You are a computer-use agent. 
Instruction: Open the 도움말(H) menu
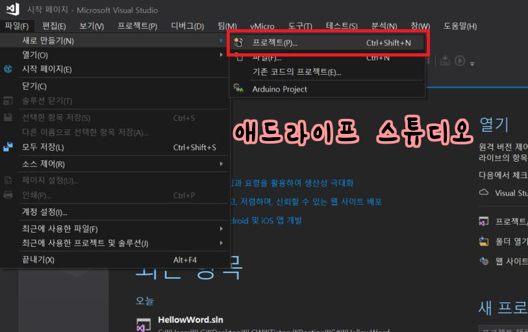tap(460, 26)
